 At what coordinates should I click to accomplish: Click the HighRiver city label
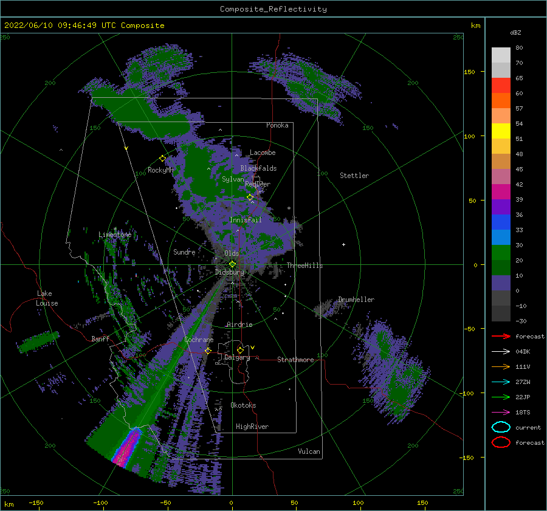pyautogui.click(x=252, y=427)
